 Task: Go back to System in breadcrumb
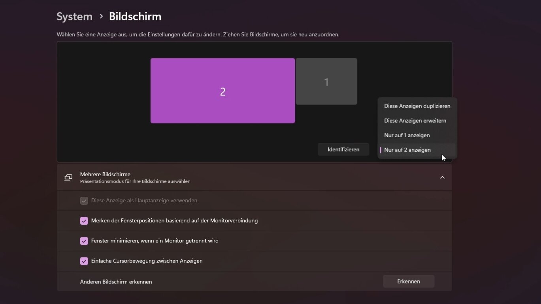[x=74, y=17]
